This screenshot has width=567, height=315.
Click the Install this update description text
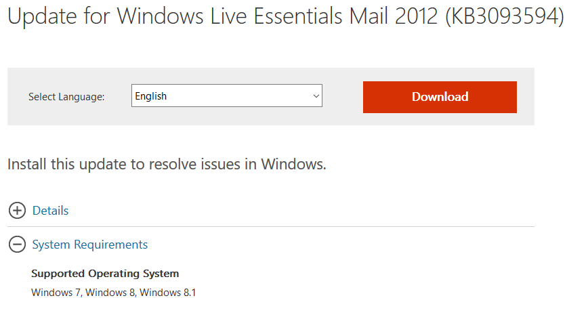[167, 164]
